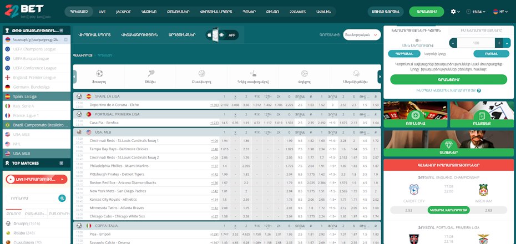Screen dimensions: 516x244
Task: Click the Italy flag in Coppa Italia header
Action: click(89, 226)
